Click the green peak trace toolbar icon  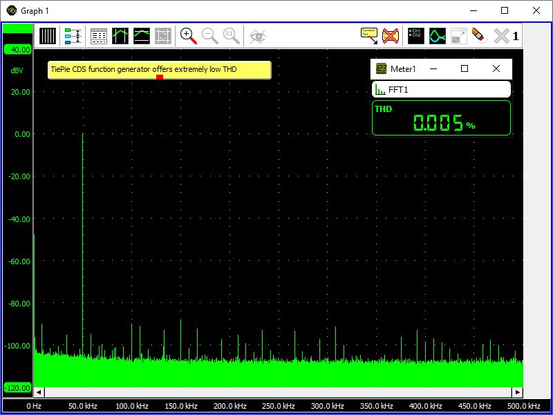coord(120,36)
